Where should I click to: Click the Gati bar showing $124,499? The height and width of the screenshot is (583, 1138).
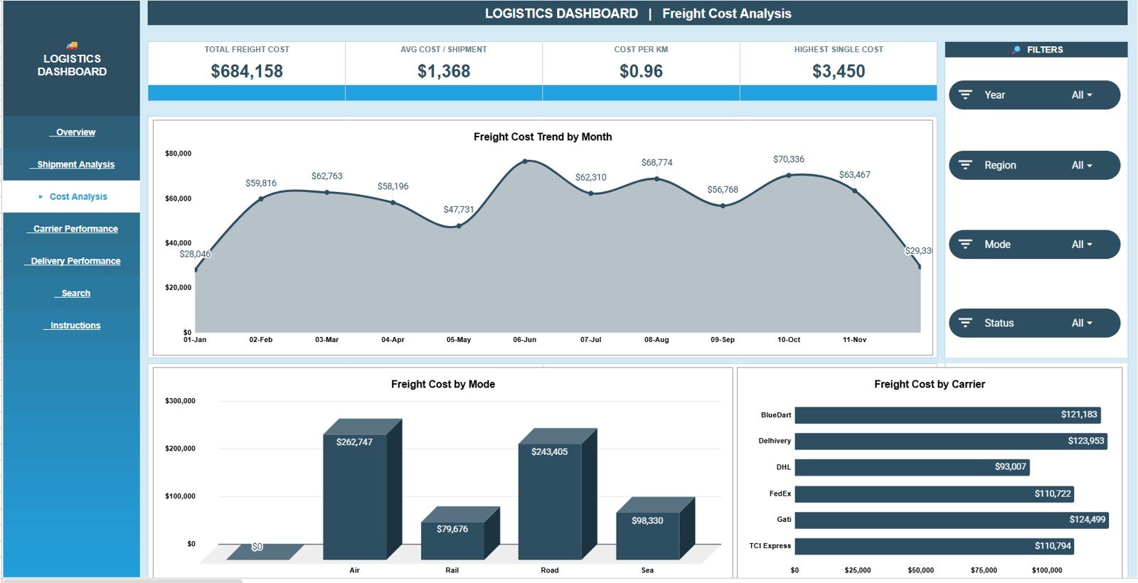(952, 520)
